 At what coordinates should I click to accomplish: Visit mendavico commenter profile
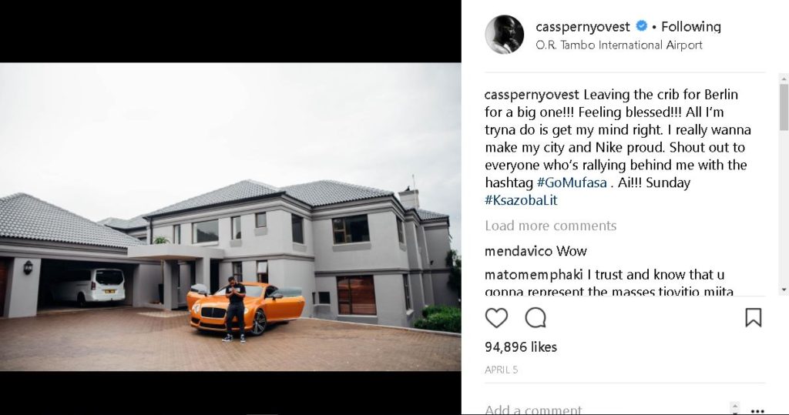tap(518, 251)
